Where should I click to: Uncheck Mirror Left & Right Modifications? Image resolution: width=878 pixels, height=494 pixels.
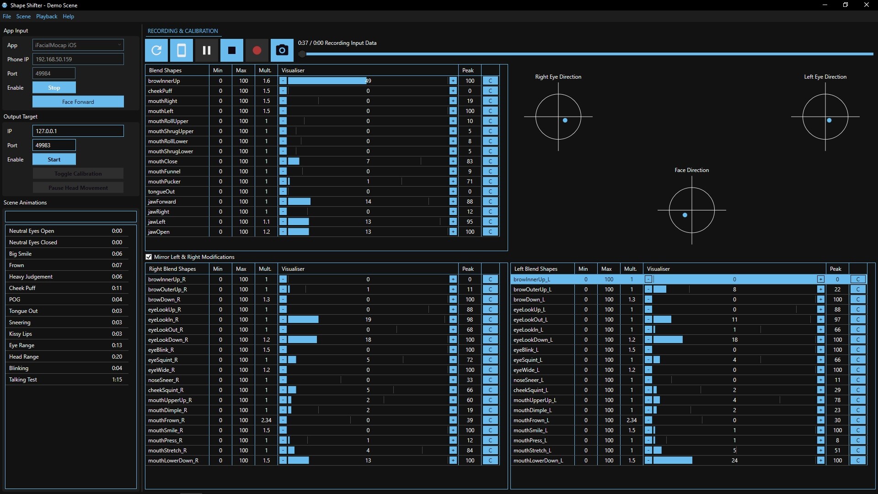pos(149,257)
